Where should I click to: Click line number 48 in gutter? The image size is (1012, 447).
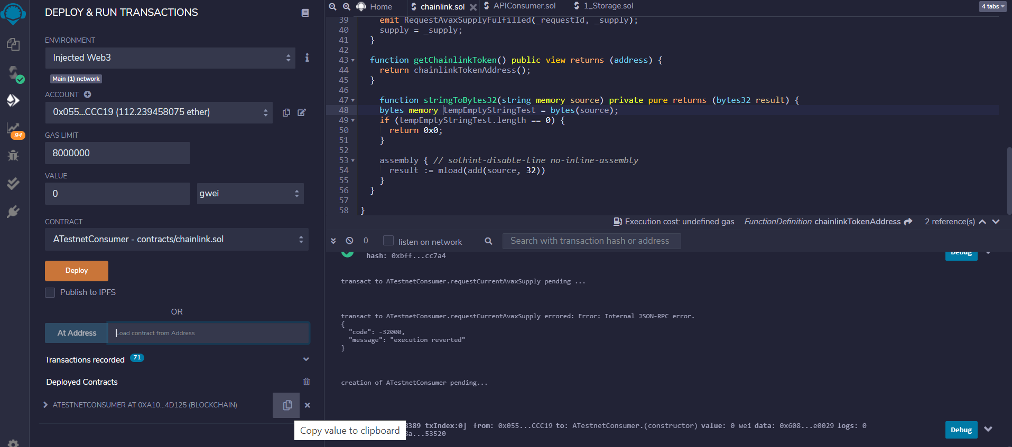pos(343,110)
